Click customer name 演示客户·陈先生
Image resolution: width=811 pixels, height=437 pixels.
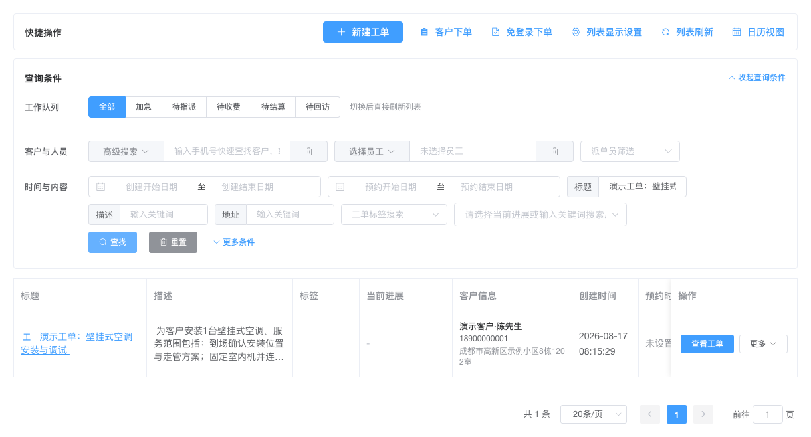pyautogui.click(x=491, y=327)
